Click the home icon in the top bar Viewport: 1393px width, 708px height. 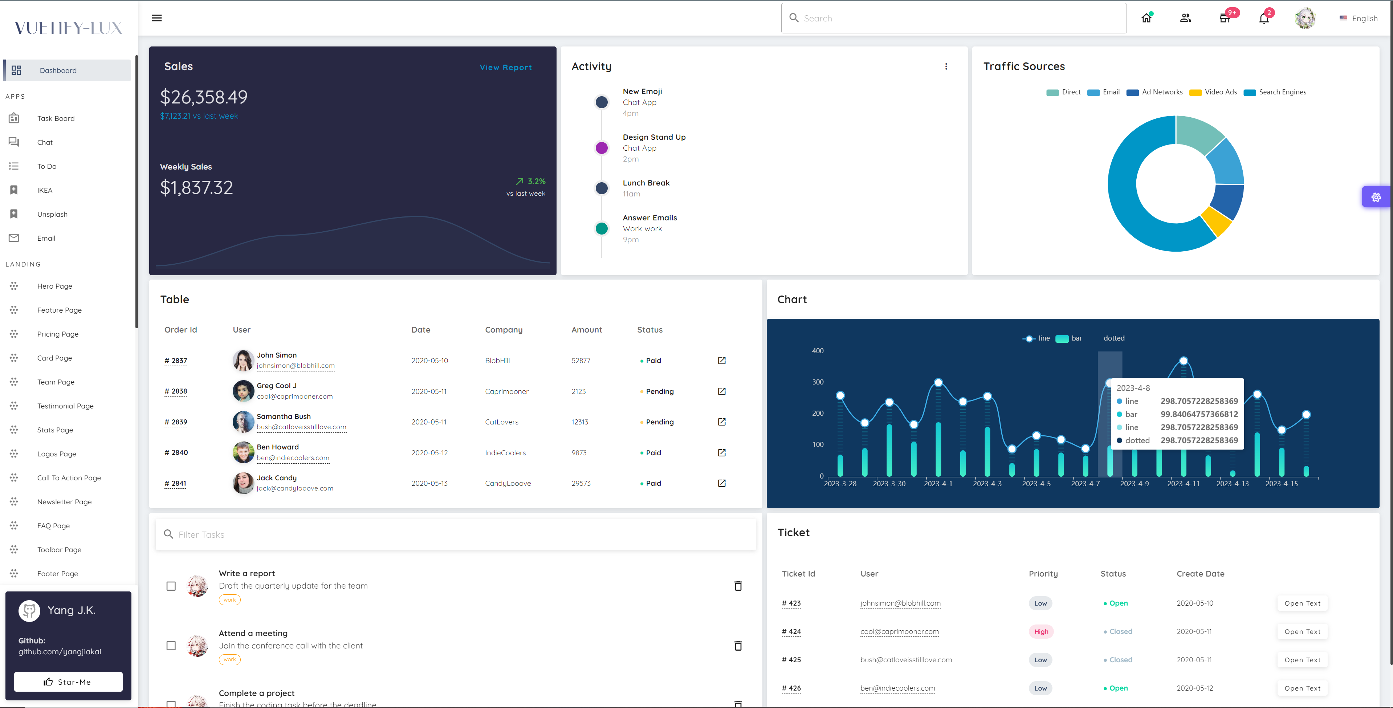pos(1146,18)
